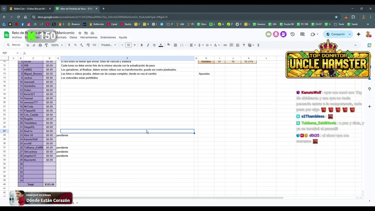The height and width of the screenshot is (211, 375).
Task: Open the text wrapping dropdown
Action: (x=208, y=45)
